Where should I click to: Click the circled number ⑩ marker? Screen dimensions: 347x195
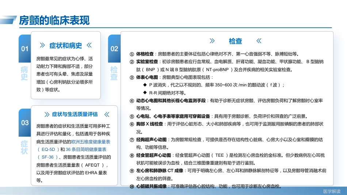point(132,187)
